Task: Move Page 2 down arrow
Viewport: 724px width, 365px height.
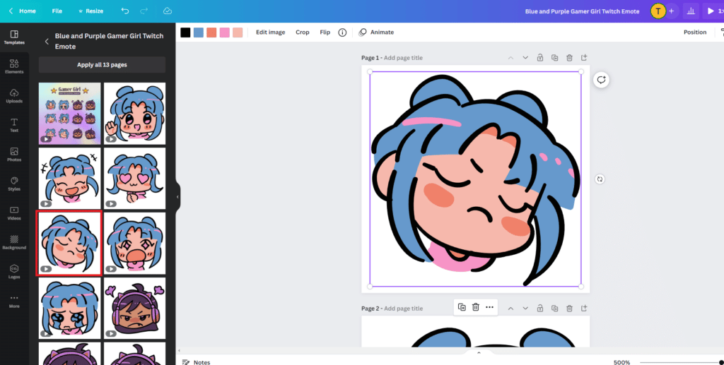Action: 525,309
